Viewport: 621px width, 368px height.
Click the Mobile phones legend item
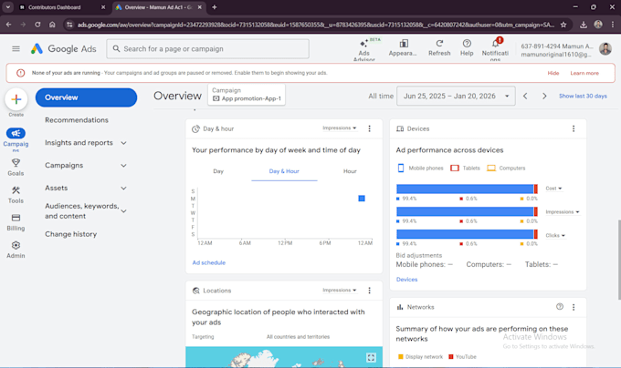coord(420,169)
